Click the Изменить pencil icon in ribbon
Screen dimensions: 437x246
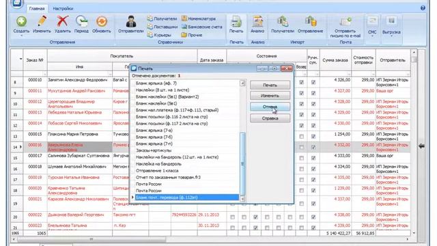(42, 22)
